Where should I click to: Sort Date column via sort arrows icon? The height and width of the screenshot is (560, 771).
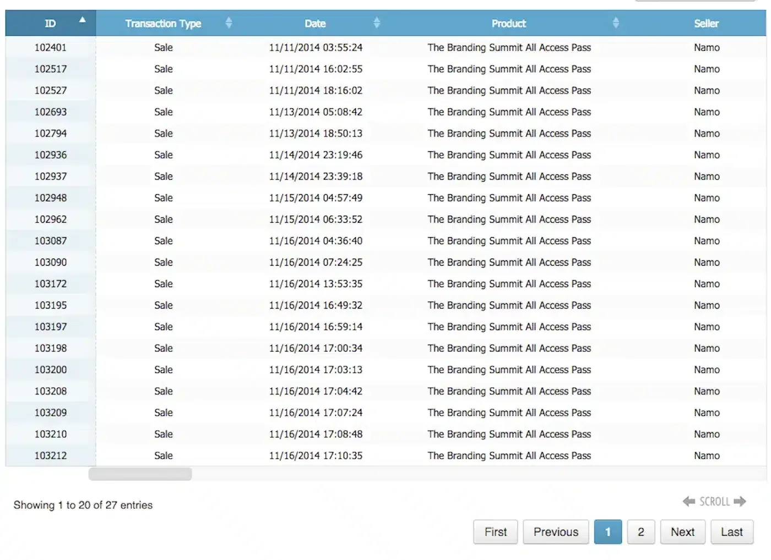pyautogui.click(x=377, y=23)
